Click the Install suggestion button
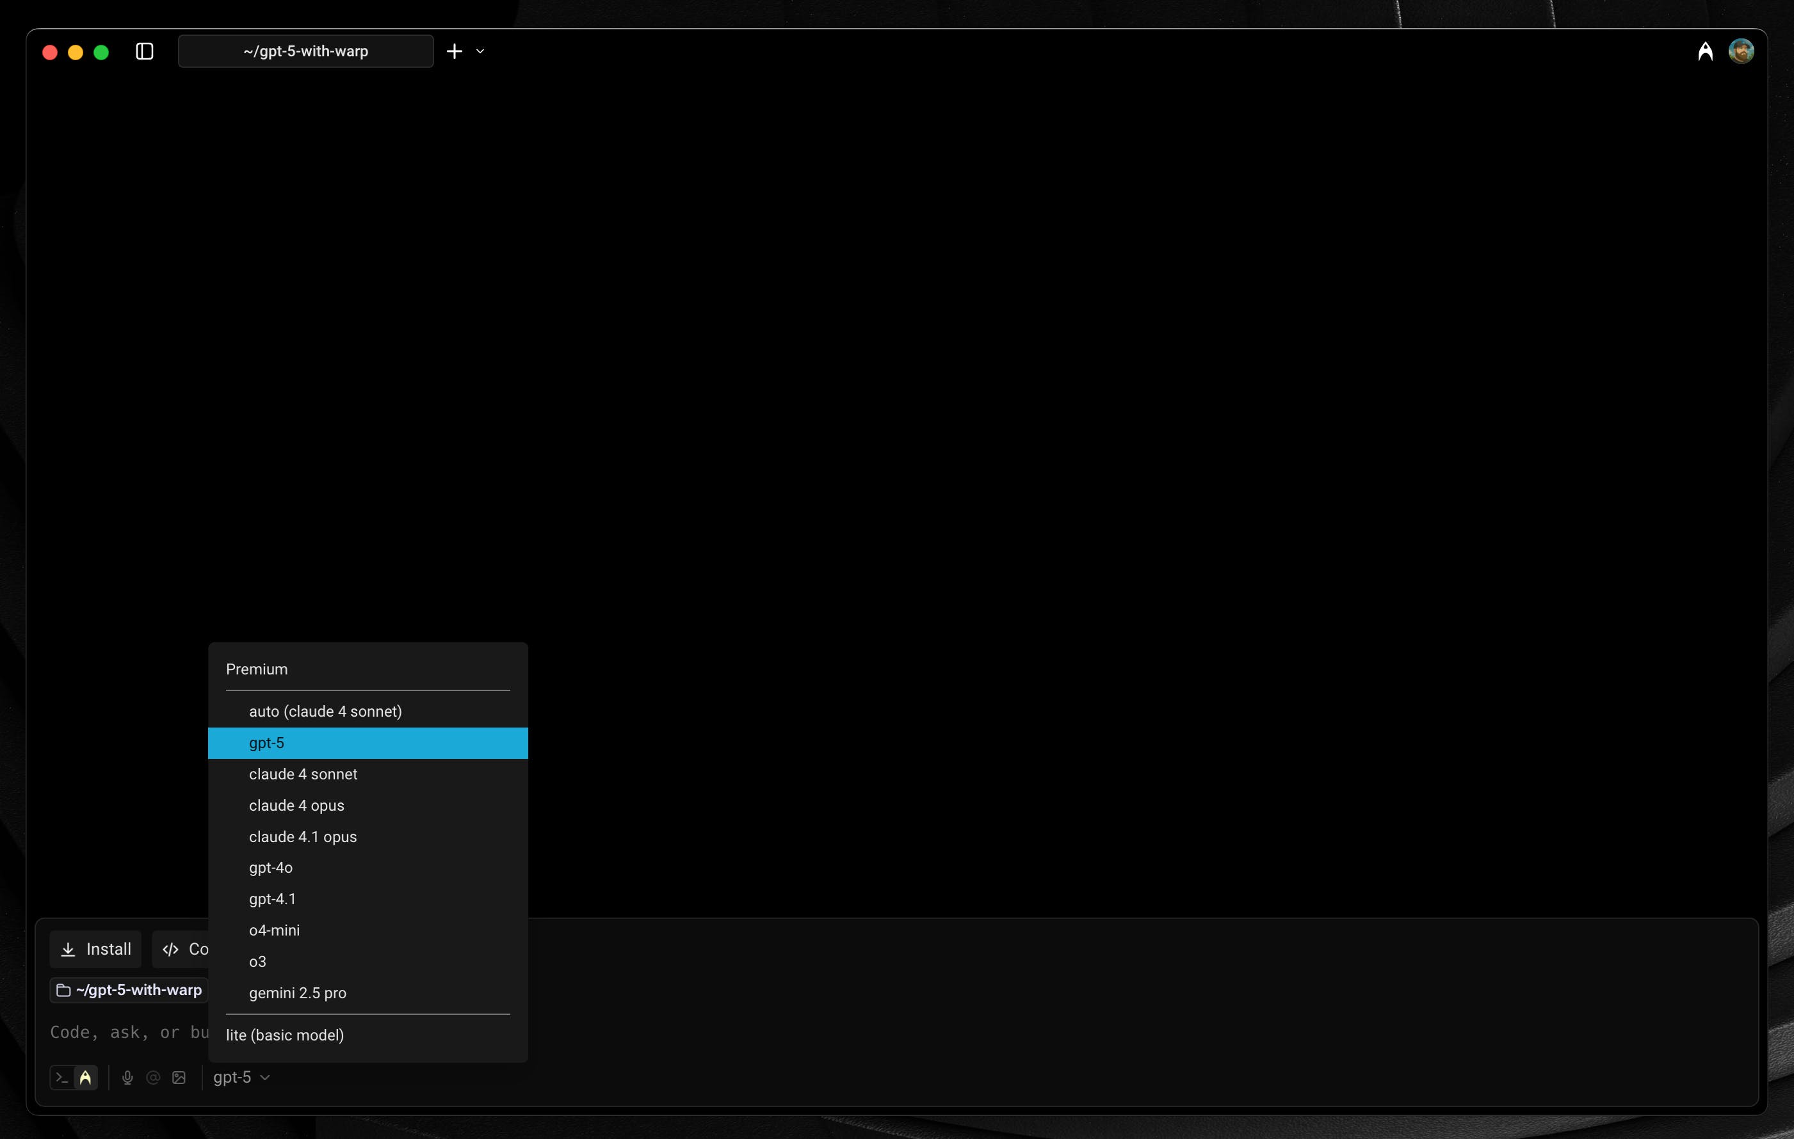Image resolution: width=1794 pixels, height=1139 pixels. (95, 949)
